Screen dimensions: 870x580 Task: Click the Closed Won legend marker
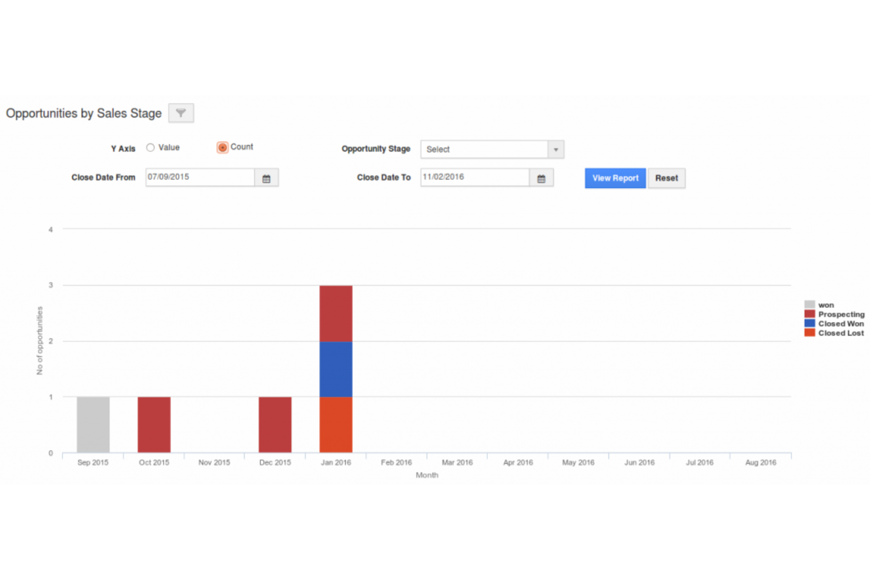click(x=809, y=323)
